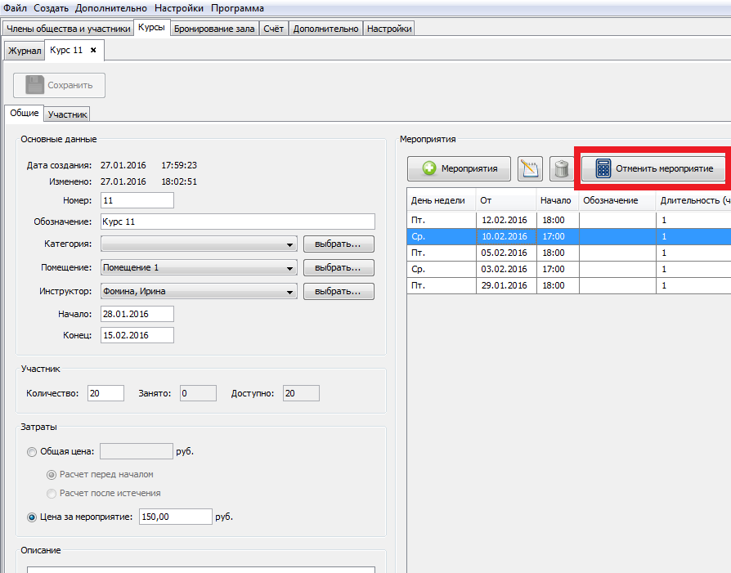Open the Инструктор dropdown
The height and width of the screenshot is (573, 731).
pyautogui.click(x=199, y=291)
